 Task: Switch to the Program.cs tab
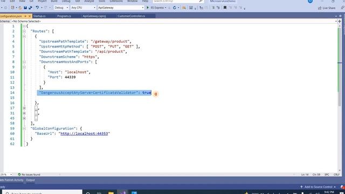point(64,16)
